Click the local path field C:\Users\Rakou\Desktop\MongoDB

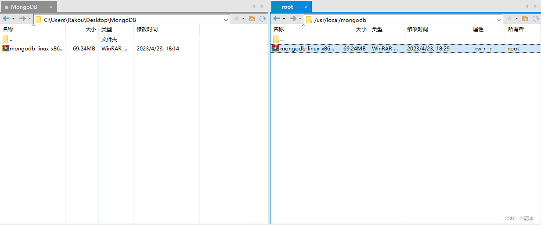point(131,20)
